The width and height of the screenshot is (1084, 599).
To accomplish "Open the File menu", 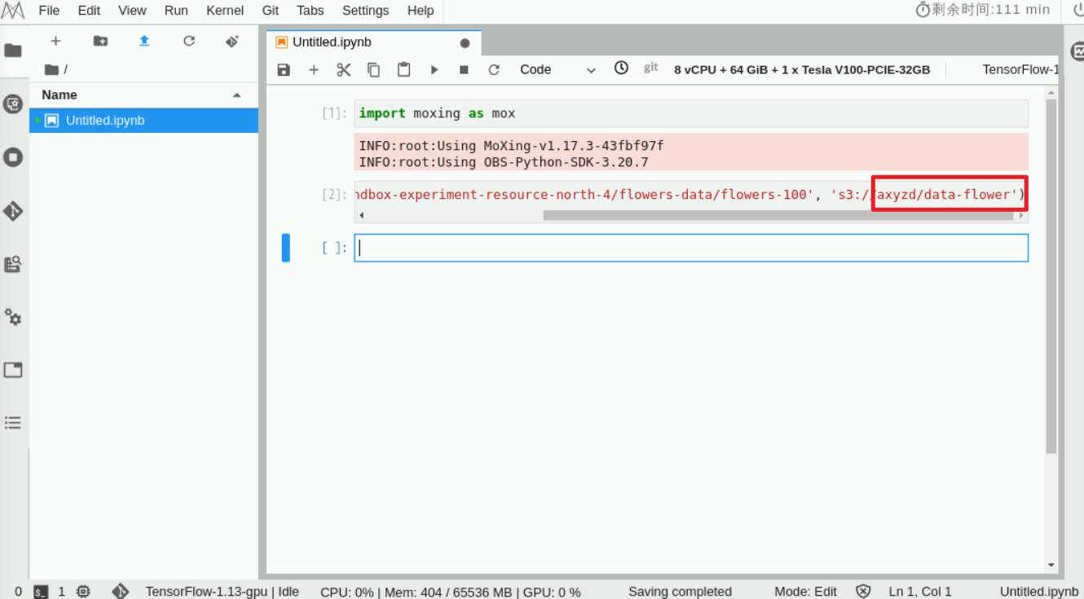I will pos(49,11).
